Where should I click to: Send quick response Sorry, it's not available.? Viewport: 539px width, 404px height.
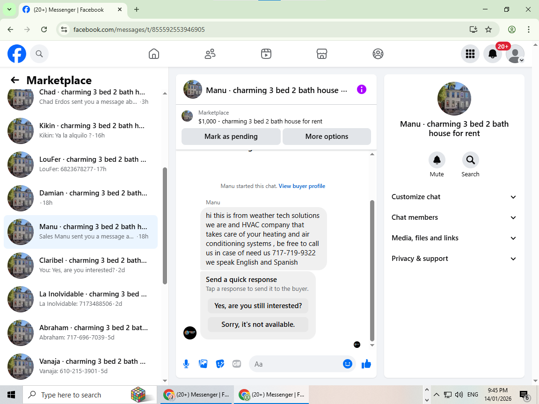point(258,325)
